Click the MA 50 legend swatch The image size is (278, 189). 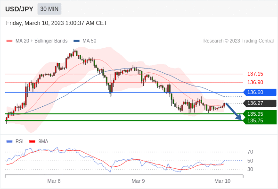76,41
